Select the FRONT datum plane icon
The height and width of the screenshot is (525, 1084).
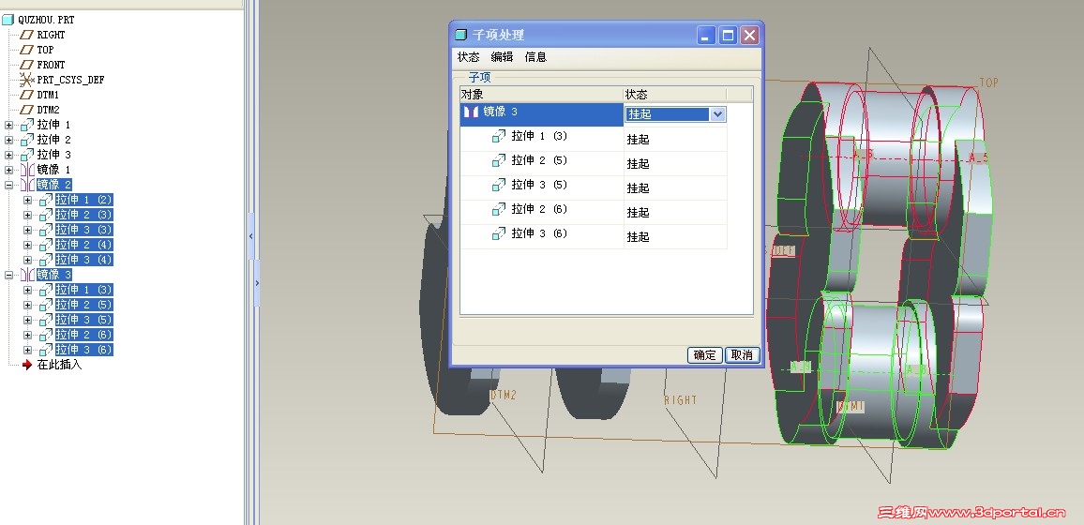tap(27, 65)
